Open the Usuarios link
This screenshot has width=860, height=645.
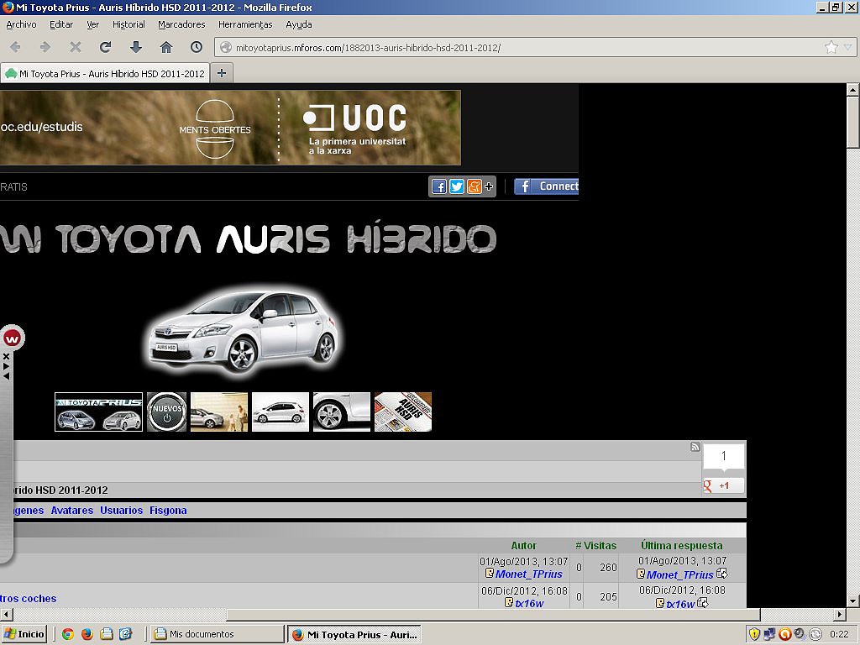(x=121, y=510)
